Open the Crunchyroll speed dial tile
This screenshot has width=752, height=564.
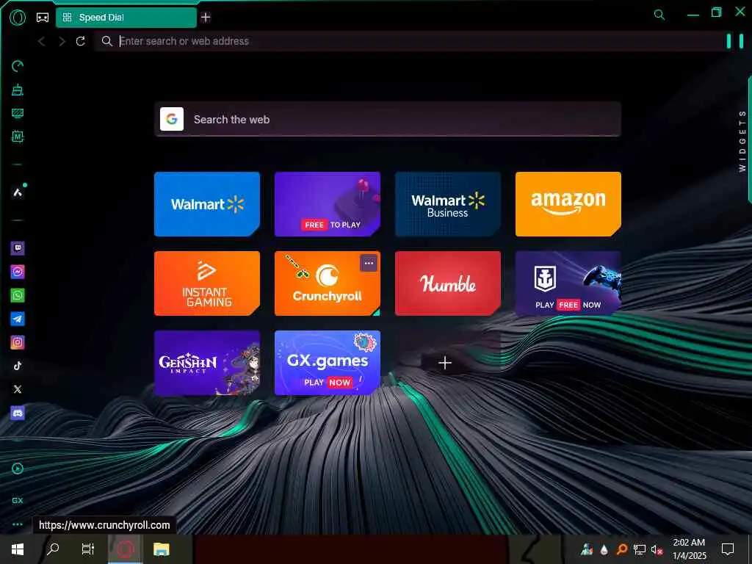pos(328,283)
